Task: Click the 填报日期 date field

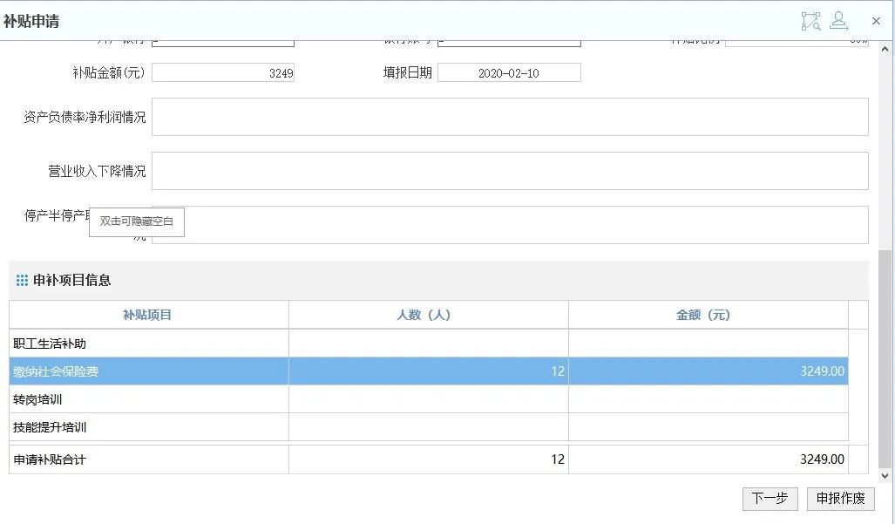Action: pos(509,73)
